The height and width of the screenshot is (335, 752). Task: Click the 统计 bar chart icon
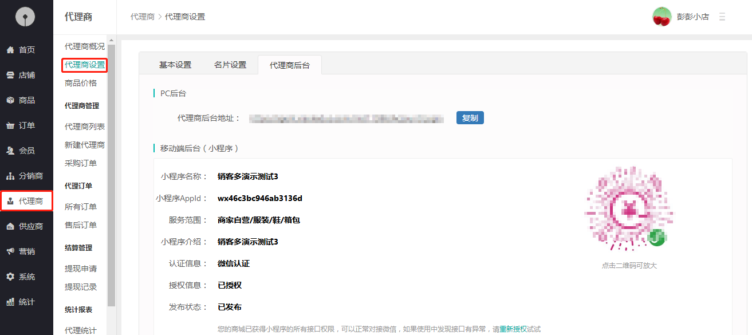10,302
